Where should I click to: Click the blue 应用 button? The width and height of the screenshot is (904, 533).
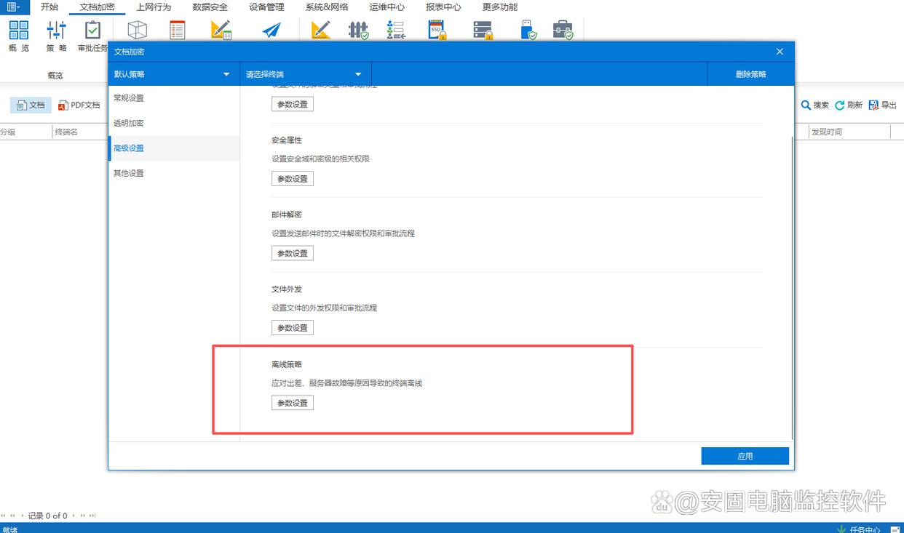click(x=745, y=456)
